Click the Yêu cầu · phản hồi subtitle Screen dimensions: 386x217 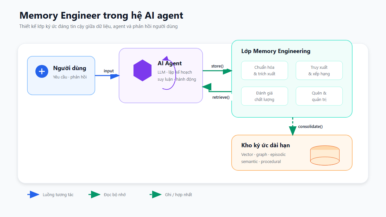coord(70,77)
